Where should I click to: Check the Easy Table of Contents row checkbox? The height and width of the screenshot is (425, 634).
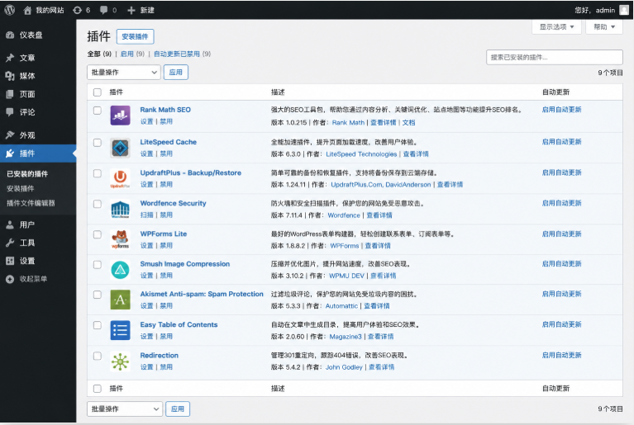coord(98,325)
